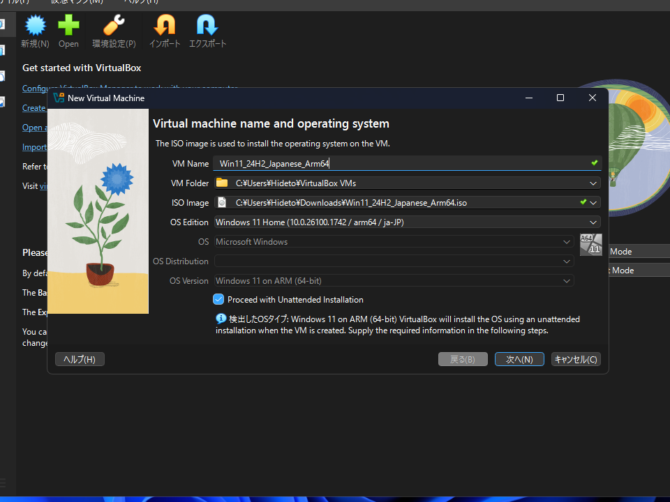Click the green checkmark beside VM Name field
This screenshot has height=502, width=670.
[x=594, y=163]
